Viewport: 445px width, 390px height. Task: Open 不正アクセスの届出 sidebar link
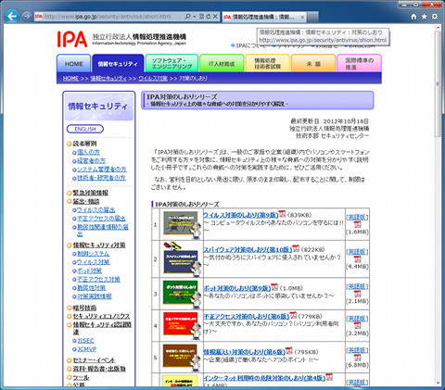101,219
